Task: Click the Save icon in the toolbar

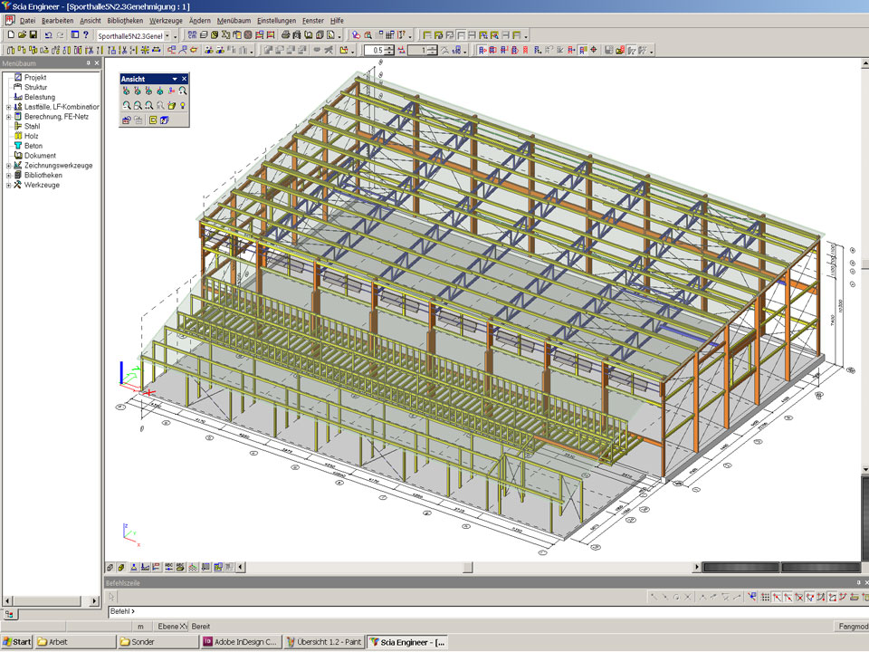Action: coord(33,35)
